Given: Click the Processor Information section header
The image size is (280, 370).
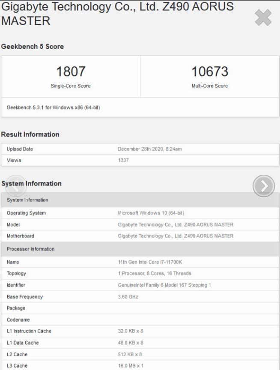Looking at the screenshot, I should 140,249.
